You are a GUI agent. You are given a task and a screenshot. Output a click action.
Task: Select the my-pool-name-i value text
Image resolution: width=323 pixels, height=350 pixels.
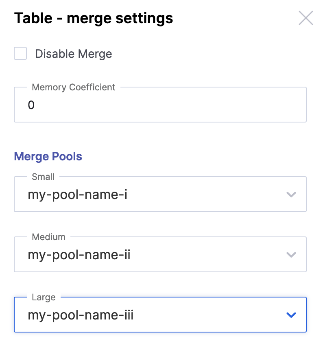(x=77, y=195)
